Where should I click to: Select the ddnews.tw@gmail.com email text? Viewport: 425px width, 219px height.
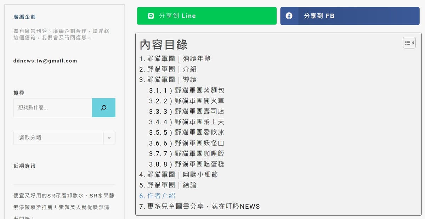45,61
